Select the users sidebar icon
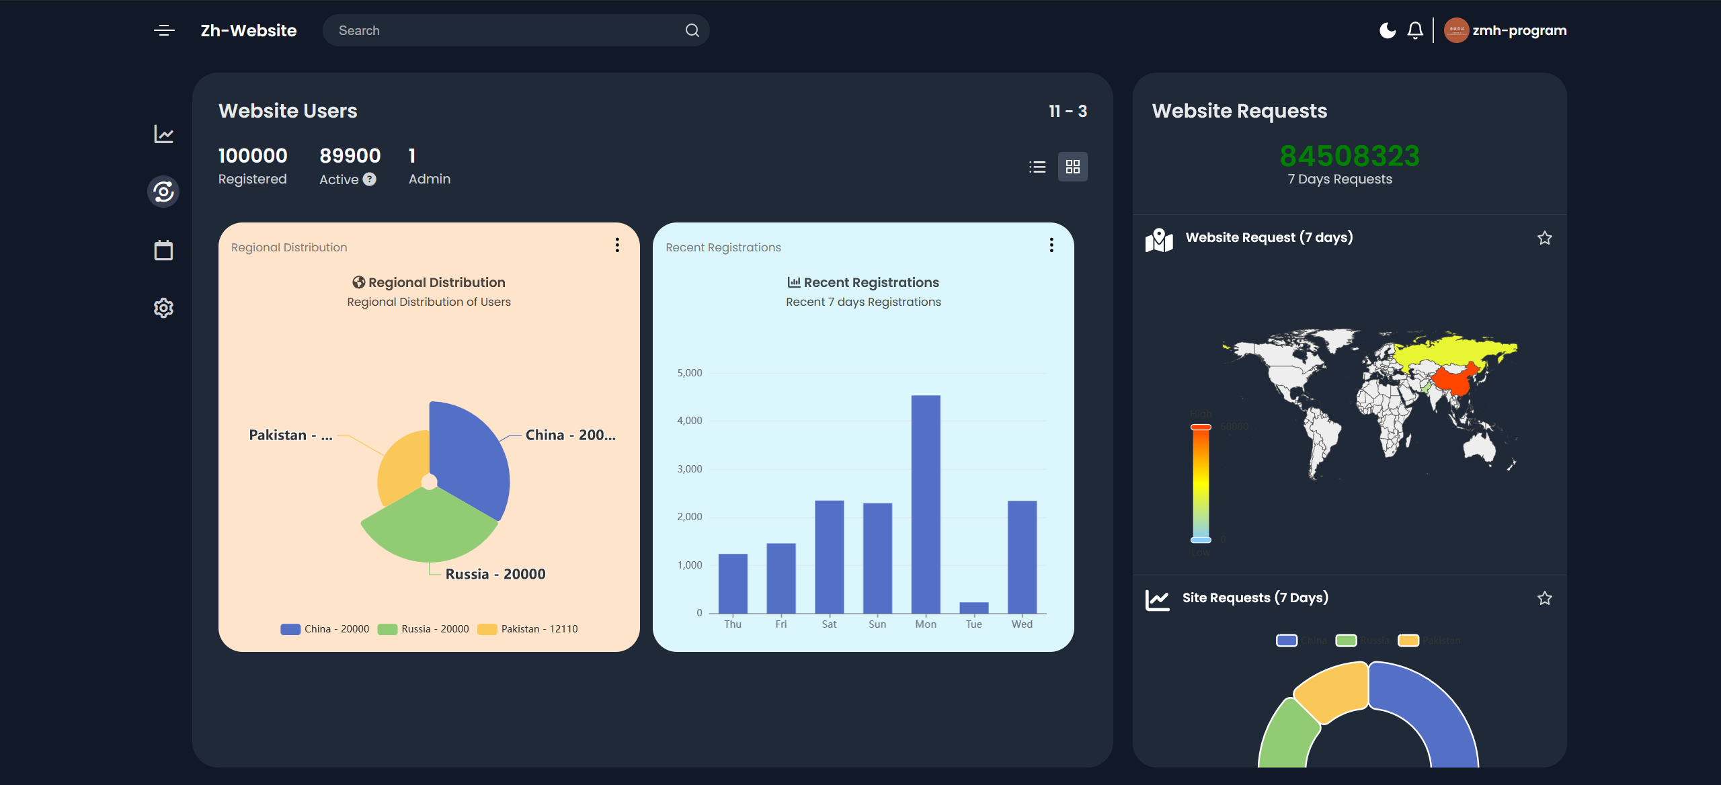 tap(163, 192)
